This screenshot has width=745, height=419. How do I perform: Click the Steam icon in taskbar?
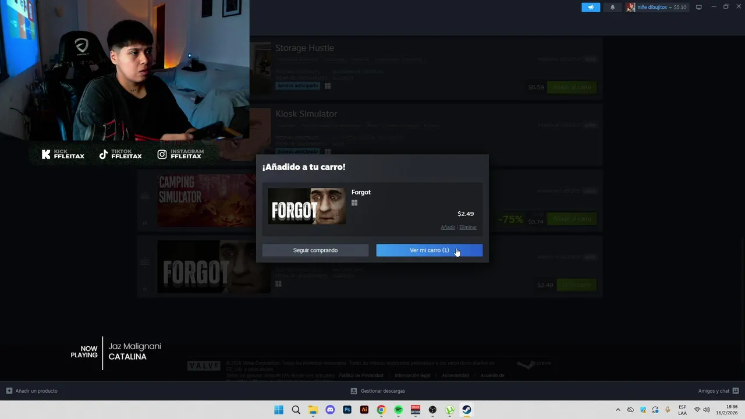coord(467,410)
